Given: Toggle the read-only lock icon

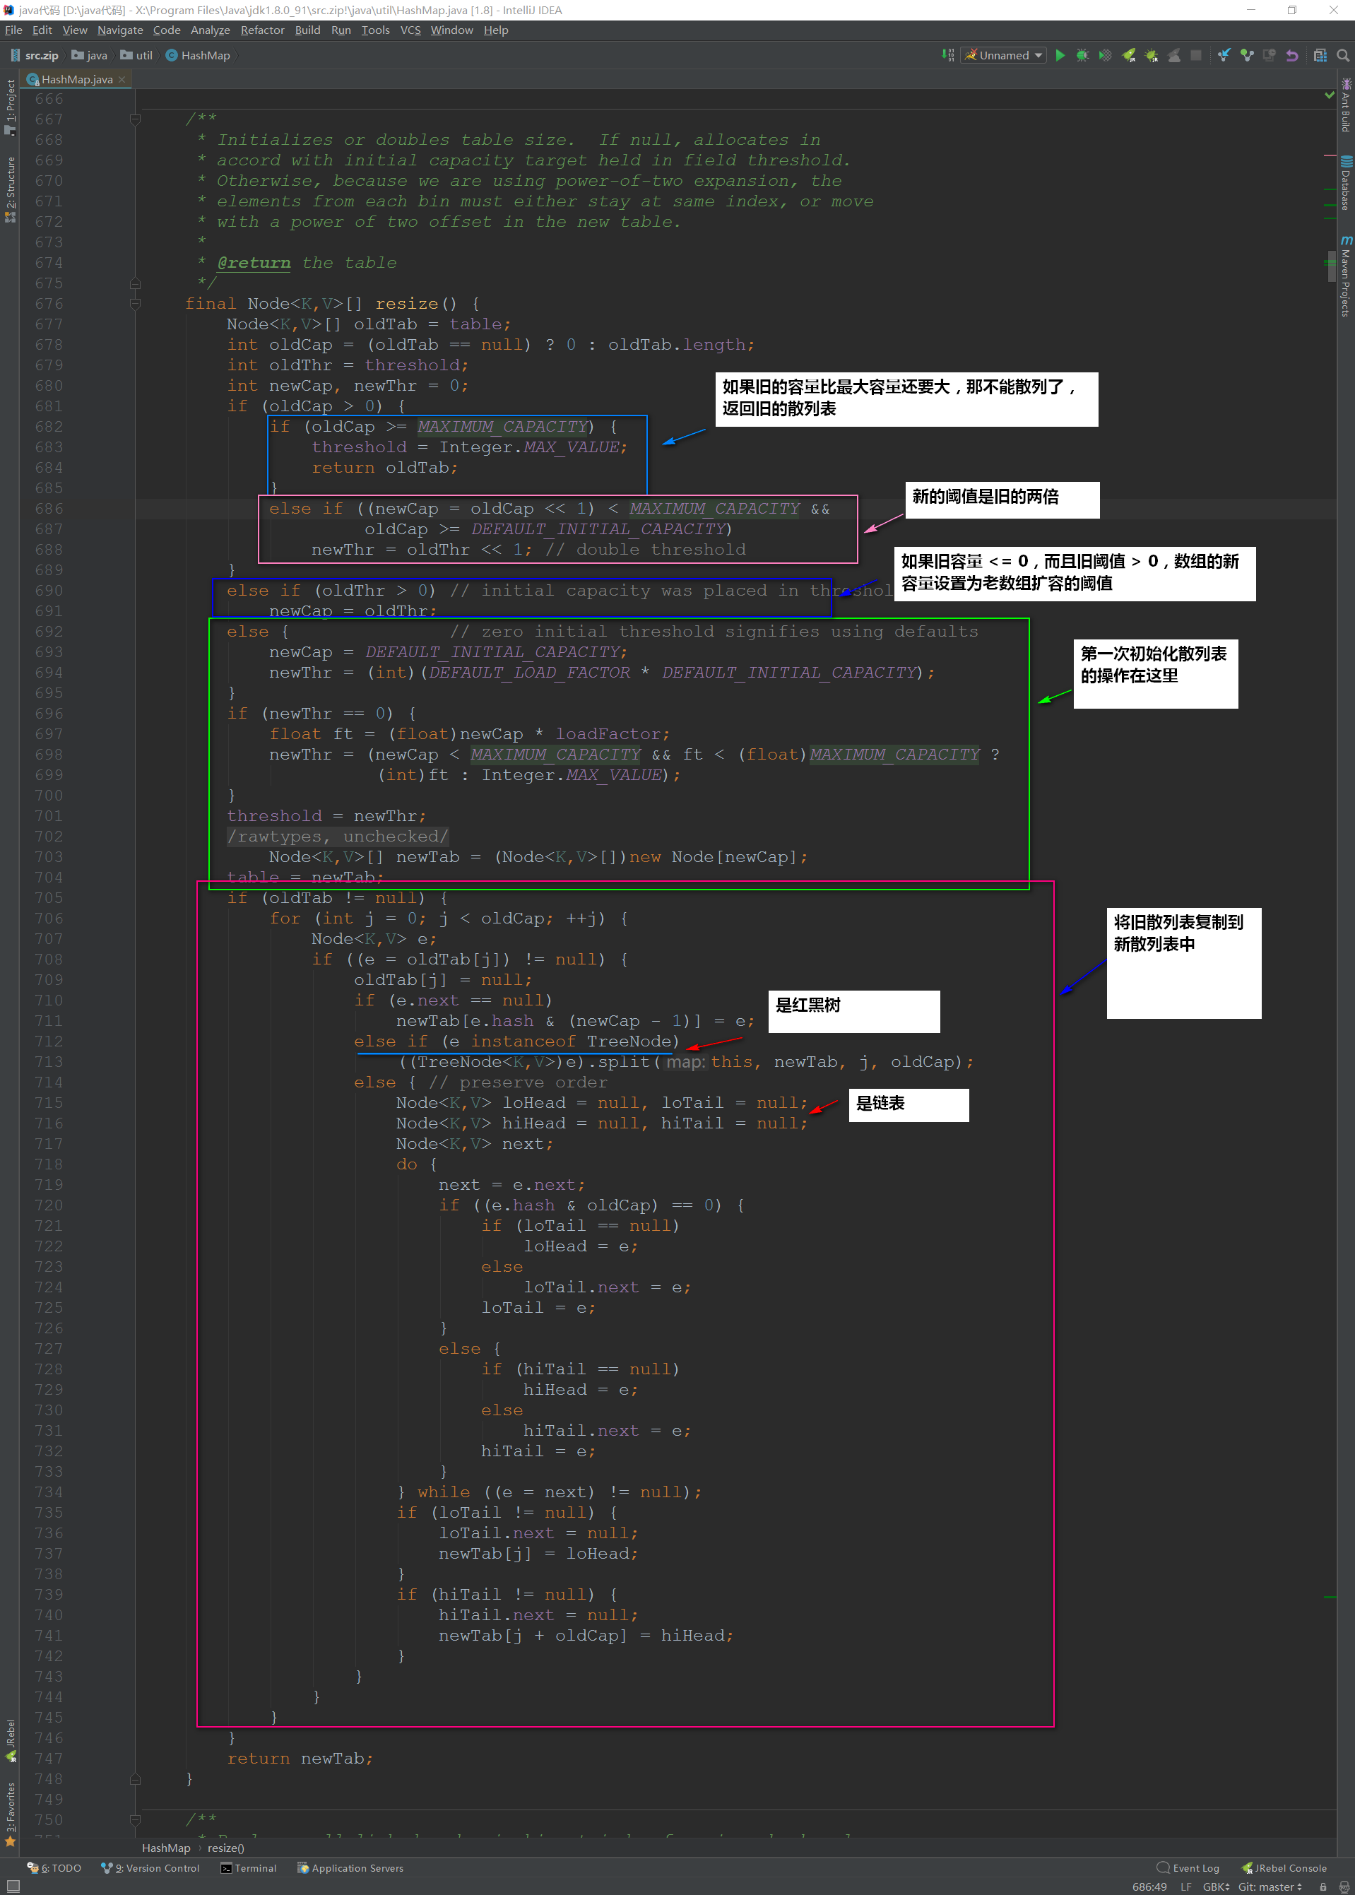Looking at the screenshot, I should 1323,1887.
